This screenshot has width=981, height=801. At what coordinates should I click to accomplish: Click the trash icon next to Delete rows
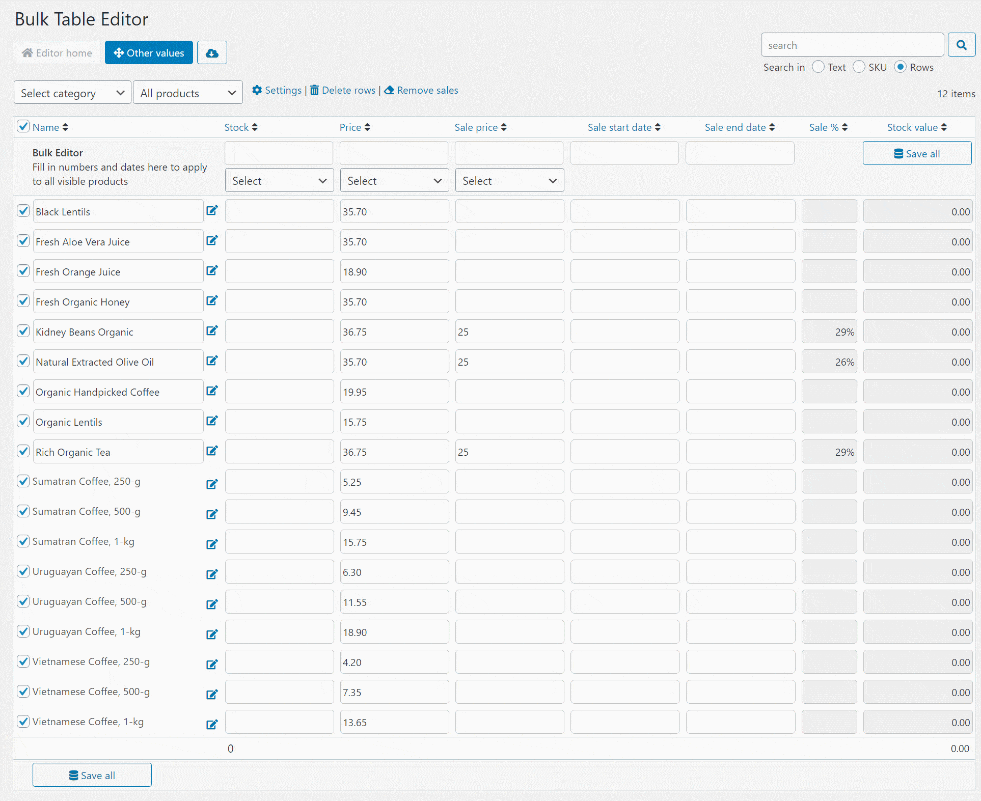pyautogui.click(x=314, y=90)
